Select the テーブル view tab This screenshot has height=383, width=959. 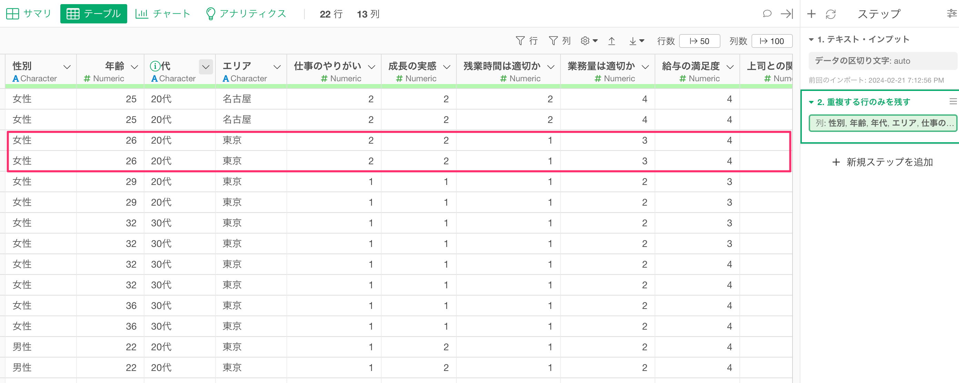pyautogui.click(x=93, y=14)
